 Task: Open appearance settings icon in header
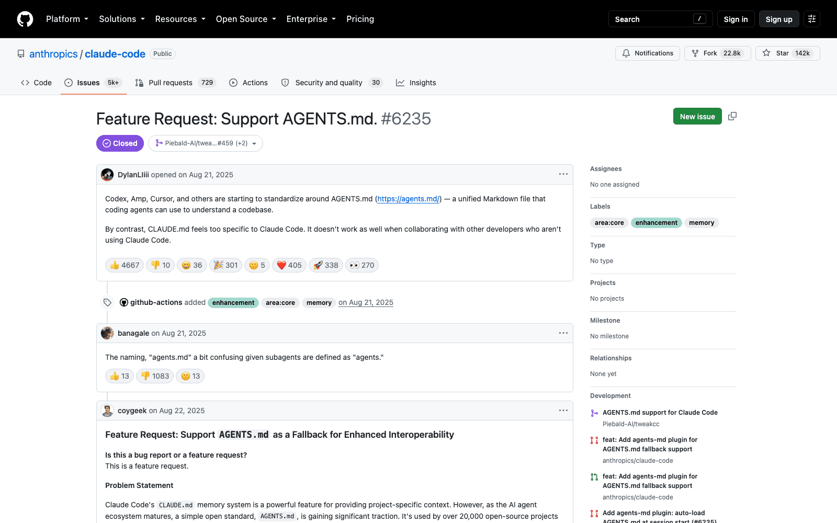tap(812, 19)
